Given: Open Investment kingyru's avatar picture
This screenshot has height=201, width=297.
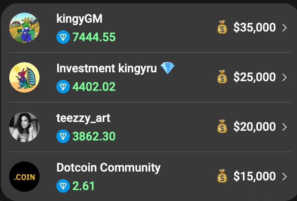Looking at the screenshot, I should [24, 77].
